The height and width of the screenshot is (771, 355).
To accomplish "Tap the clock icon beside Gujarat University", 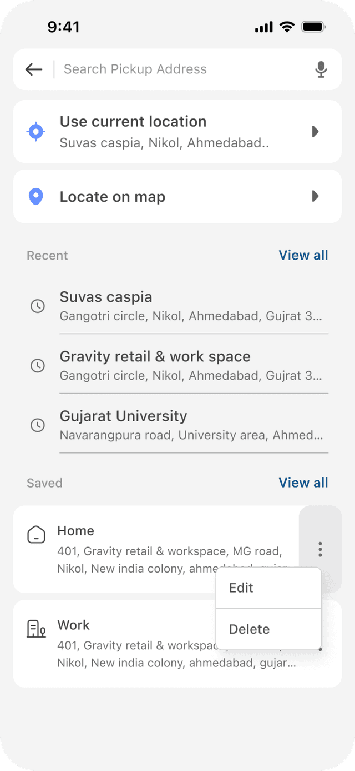I will [x=37, y=425].
